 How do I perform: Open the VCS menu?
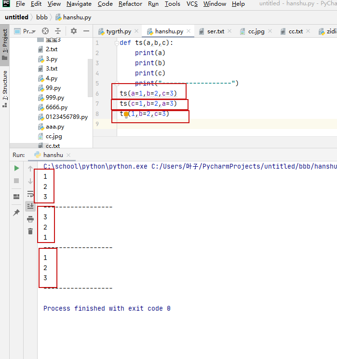[192, 4]
